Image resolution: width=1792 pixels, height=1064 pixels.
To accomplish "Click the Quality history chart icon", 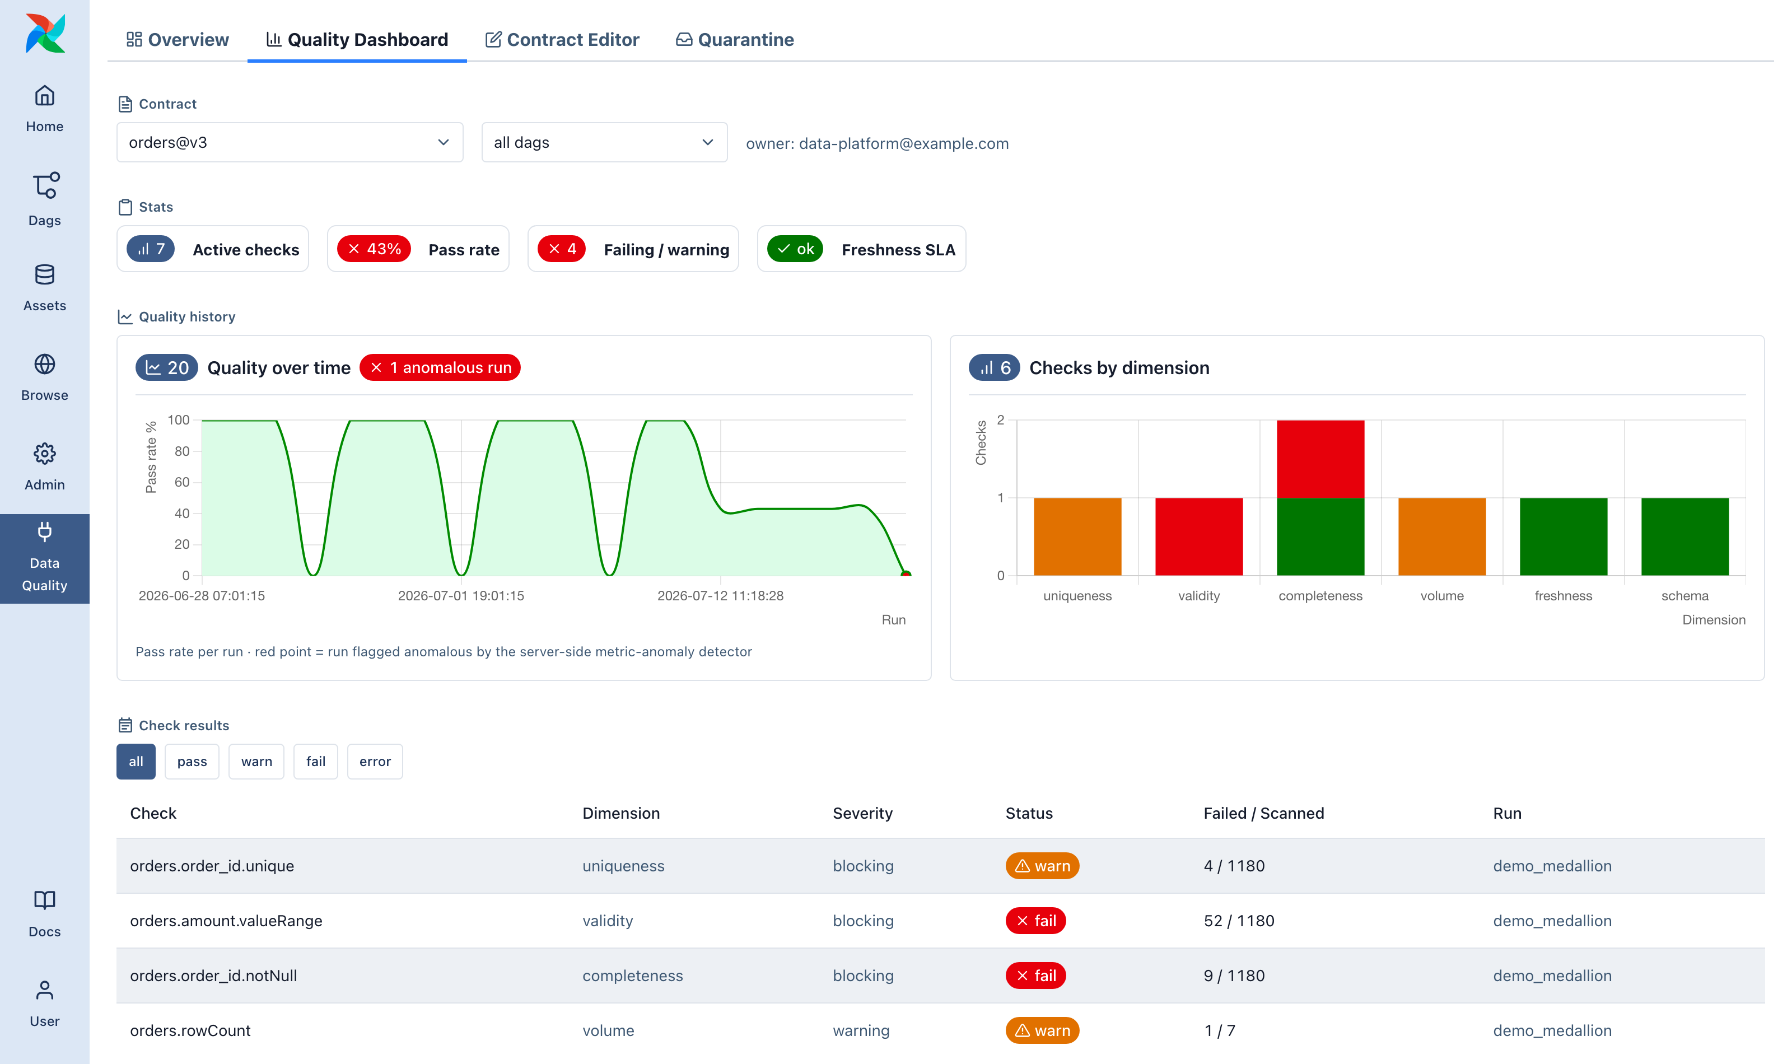I will point(125,317).
